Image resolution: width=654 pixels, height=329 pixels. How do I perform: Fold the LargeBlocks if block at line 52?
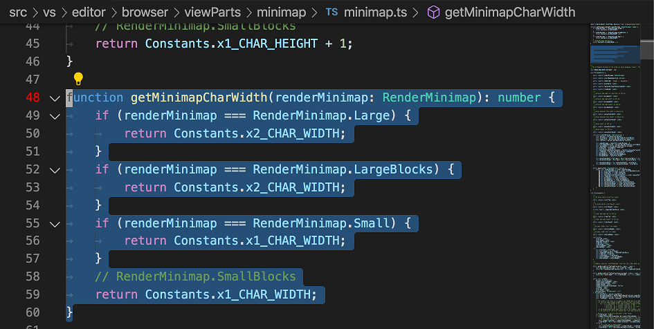(55, 169)
